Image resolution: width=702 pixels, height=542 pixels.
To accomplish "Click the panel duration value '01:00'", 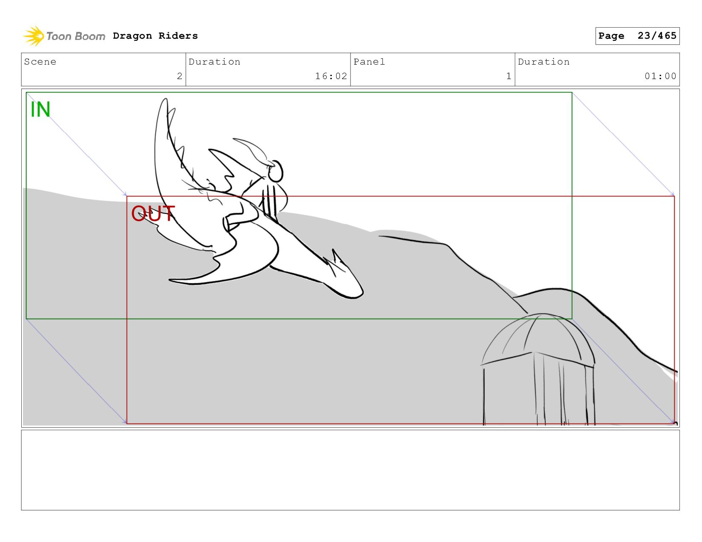I will point(660,76).
